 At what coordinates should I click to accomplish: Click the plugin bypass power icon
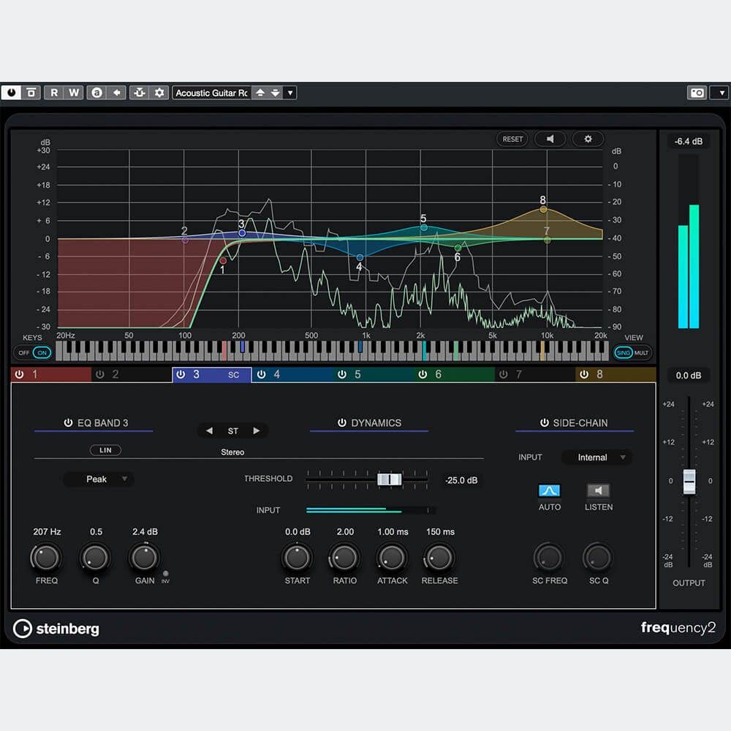point(12,93)
